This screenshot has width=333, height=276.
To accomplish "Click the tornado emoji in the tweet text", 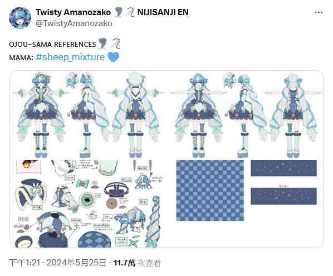I will coord(103,44).
